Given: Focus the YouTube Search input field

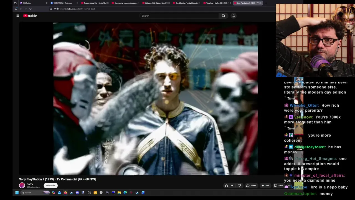Looking at the screenshot, I should click(179, 16).
